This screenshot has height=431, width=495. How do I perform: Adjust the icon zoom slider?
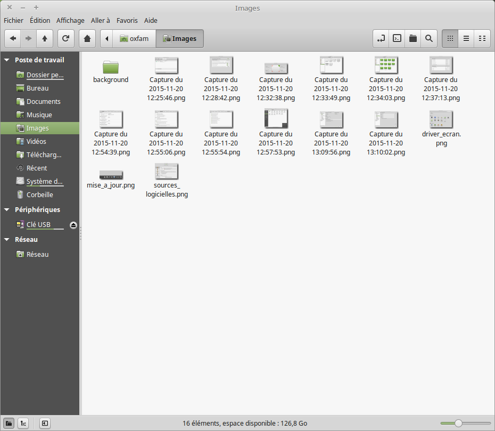pyautogui.click(x=458, y=423)
